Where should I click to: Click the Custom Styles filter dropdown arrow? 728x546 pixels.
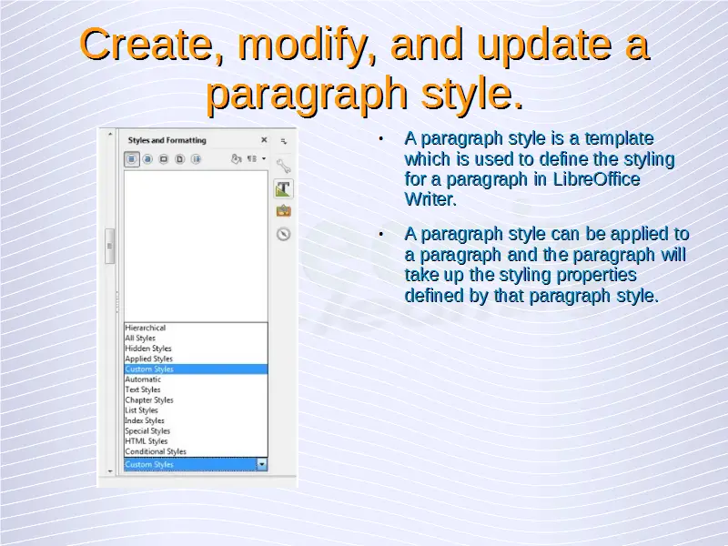tap(262, 464)
